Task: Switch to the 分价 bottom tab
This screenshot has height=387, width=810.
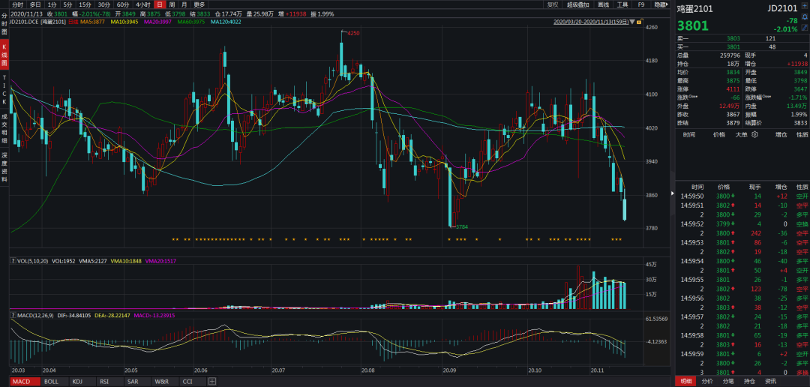Action: [707, 381]
